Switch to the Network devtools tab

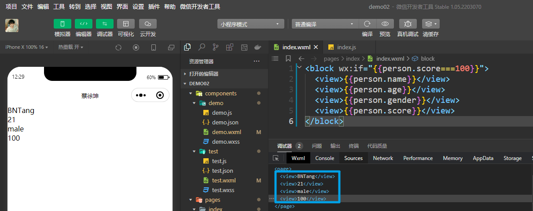coord(383,158)
